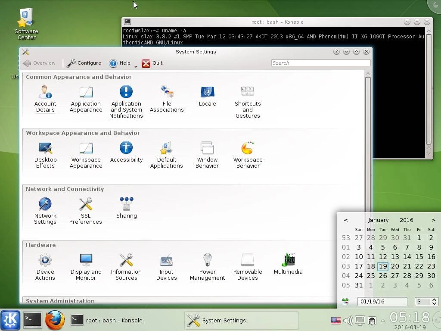
Task: Show hidden system tray icons arrow
Action: pyautogui.click(x=383, y=320)
